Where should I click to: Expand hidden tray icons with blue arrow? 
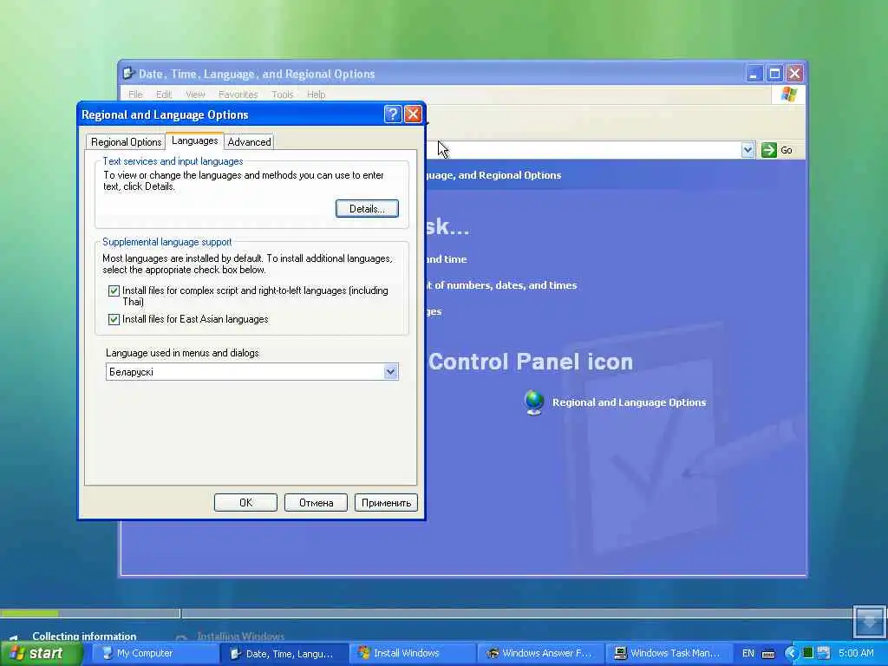pyautogui.click(x=791, y=654)
